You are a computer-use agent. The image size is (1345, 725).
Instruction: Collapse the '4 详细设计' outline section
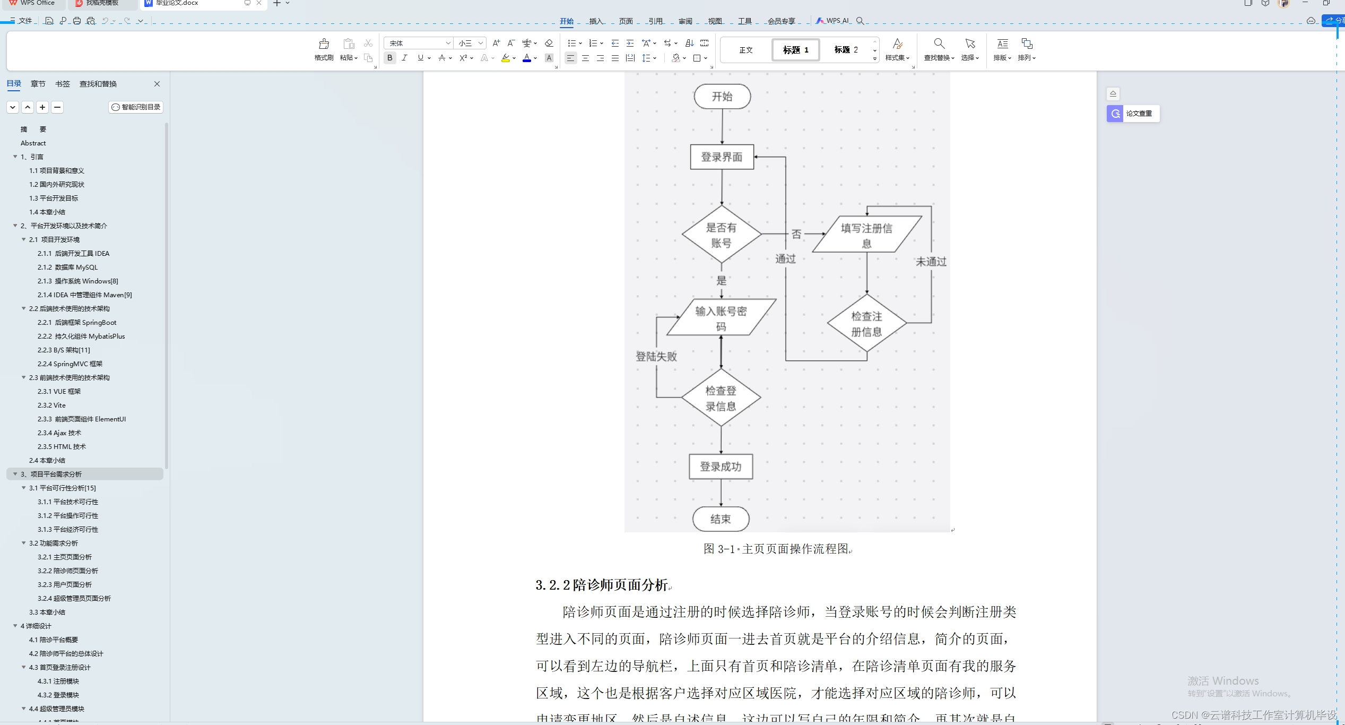click(x=15, y=626)
